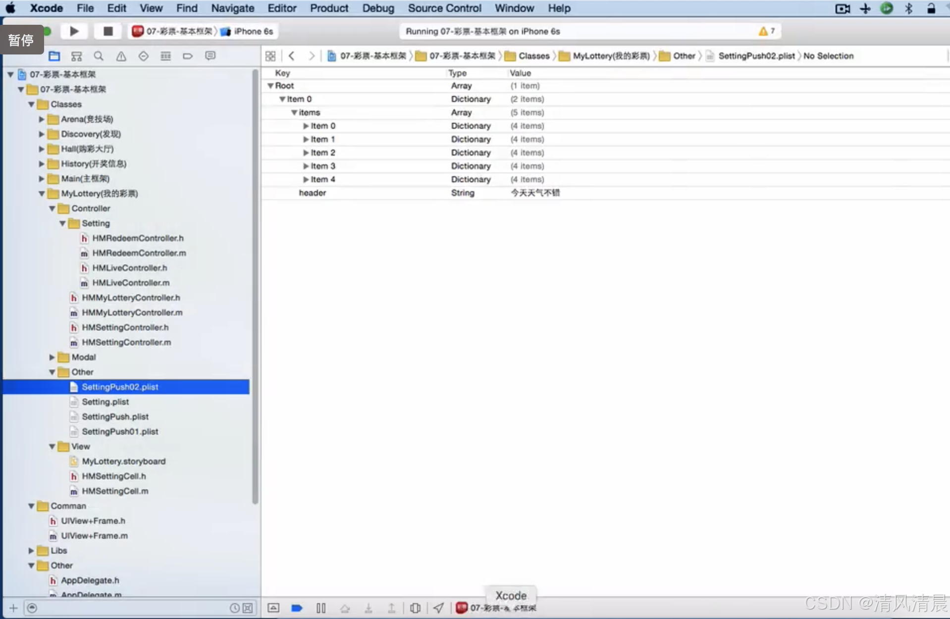Open the Product menu
The width and height of the screenshot is (950, 619).
click(x=329, y=8)
